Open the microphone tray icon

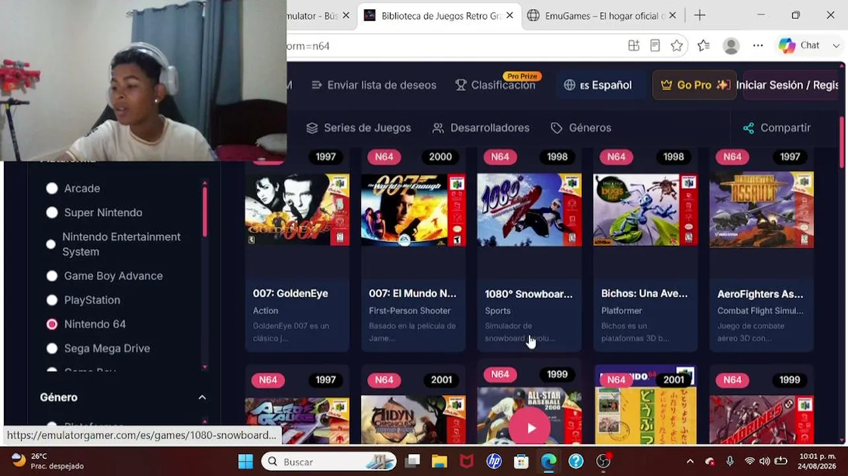pyautogui.click(x=730, y=461)
